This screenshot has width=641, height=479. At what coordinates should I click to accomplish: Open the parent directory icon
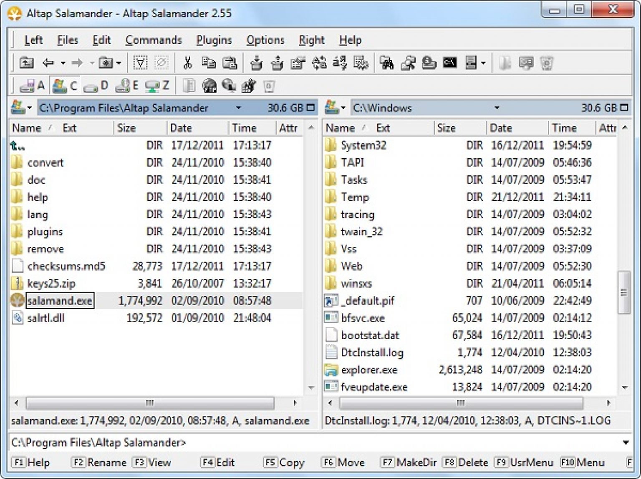pos(27,63)
